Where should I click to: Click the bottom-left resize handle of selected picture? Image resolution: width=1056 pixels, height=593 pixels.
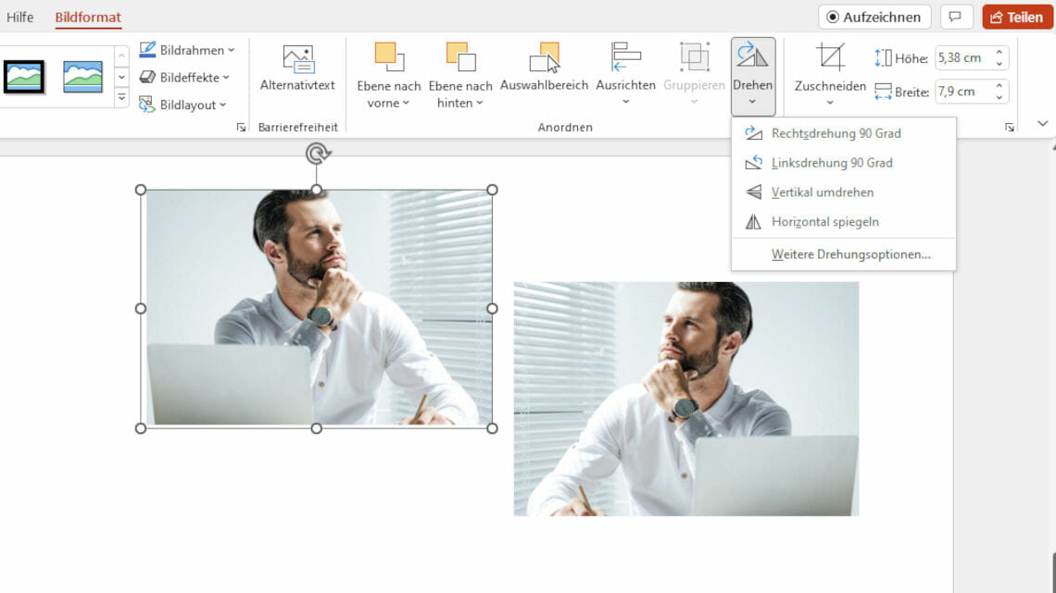click(141, 428)
